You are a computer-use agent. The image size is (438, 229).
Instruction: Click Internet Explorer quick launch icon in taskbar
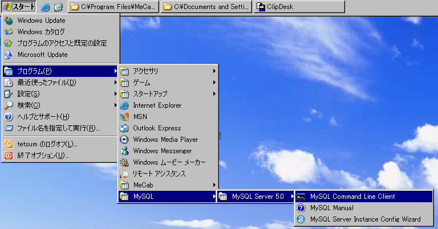[x=46, y=7]
